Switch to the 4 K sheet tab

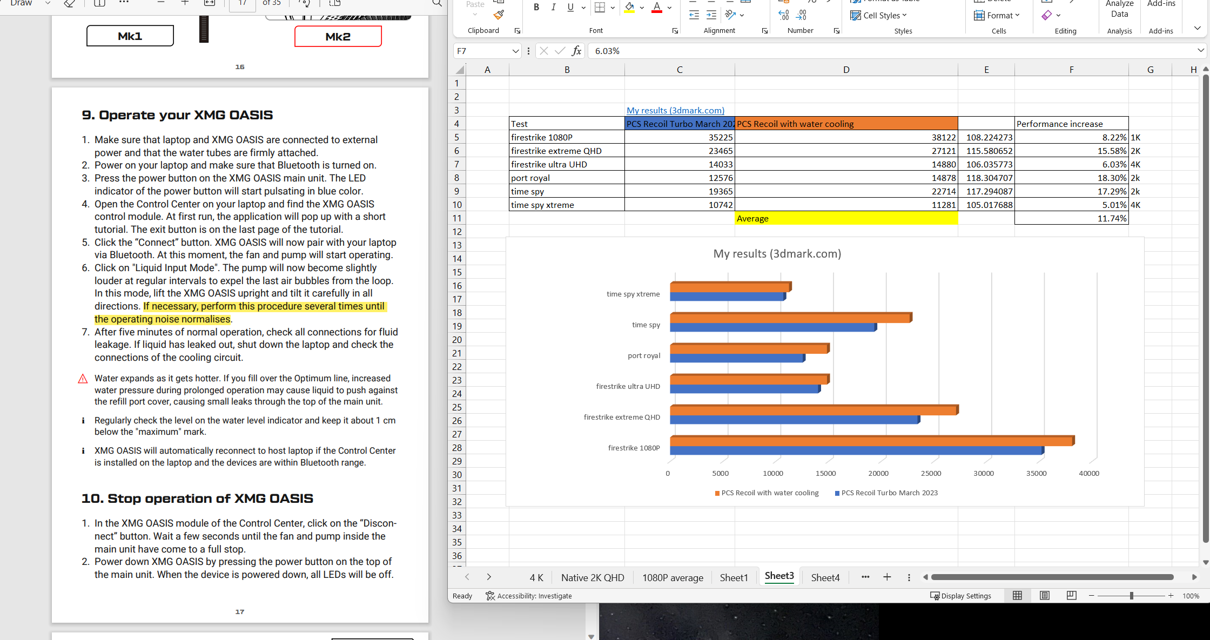(536, 577)
